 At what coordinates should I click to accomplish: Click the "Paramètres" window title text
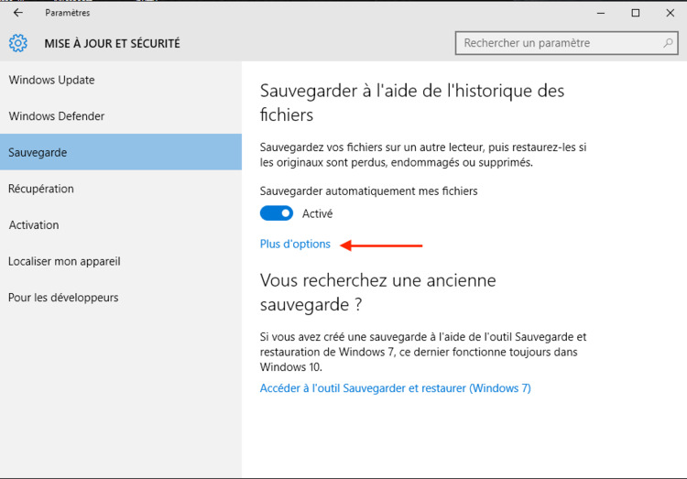click(68, 13)
